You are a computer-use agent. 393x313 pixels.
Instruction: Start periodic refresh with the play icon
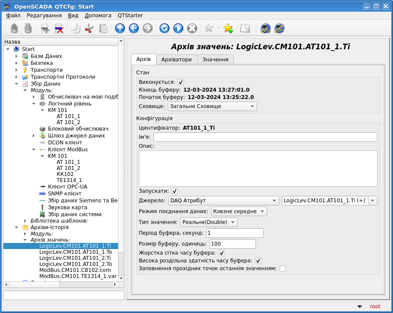pyautogui.click(x=178, y=29)
